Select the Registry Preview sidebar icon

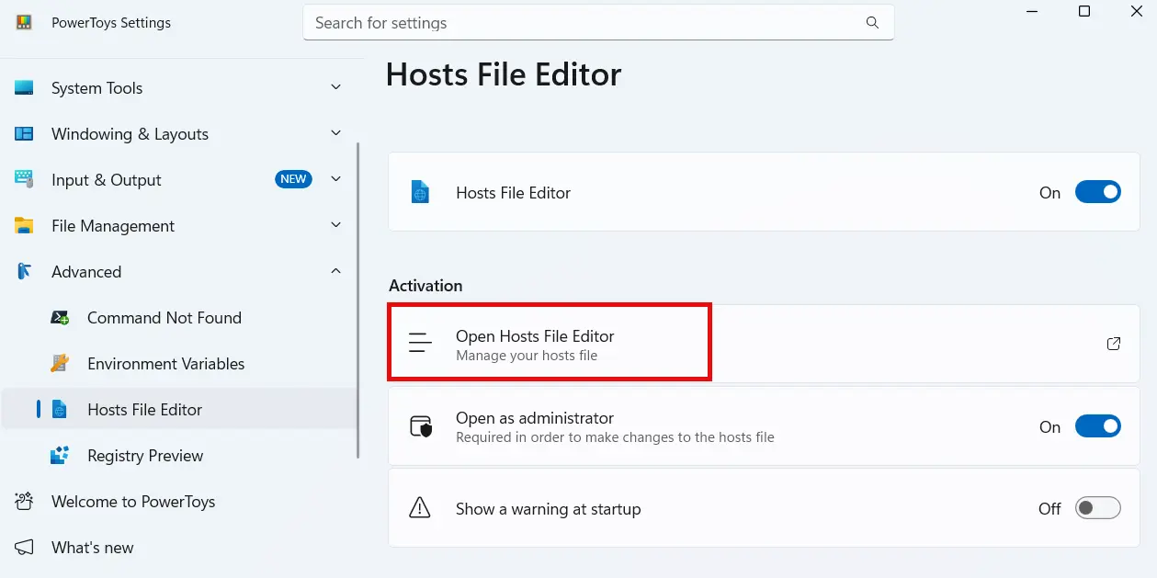[60, 455]
